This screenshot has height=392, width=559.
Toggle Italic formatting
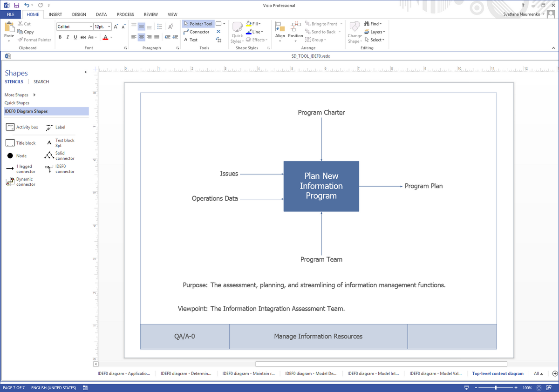point(68,37)
